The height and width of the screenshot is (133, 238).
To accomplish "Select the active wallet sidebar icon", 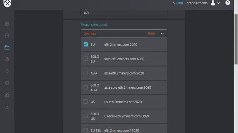I will pos(7,48).
